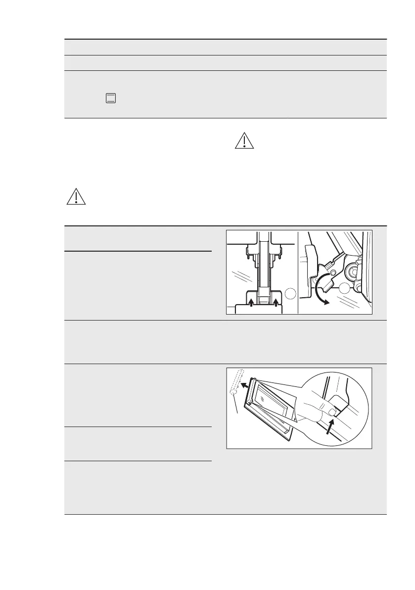Click the oven door frame in the lower illustration

click(270, 410)
